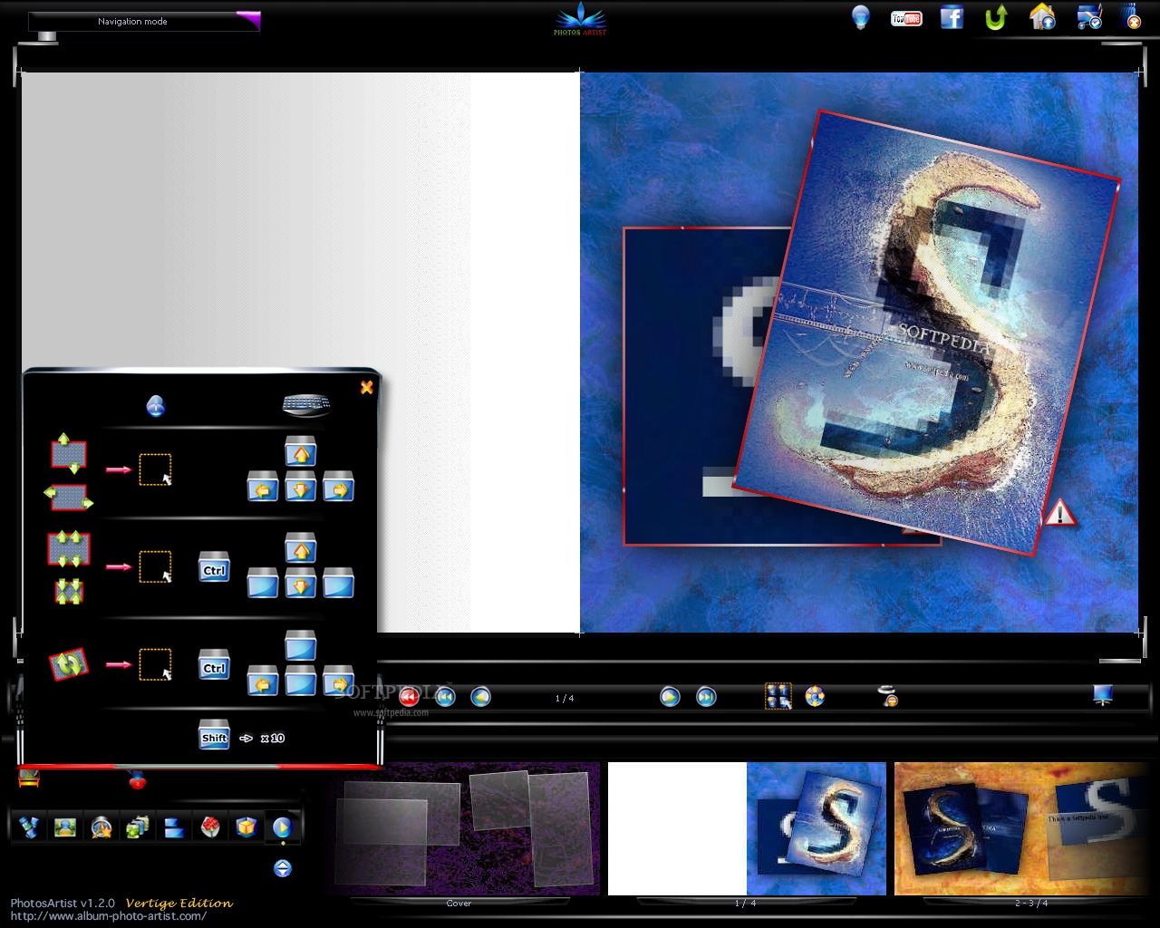Open the Navigation mode dropdown

click(145, 21)
